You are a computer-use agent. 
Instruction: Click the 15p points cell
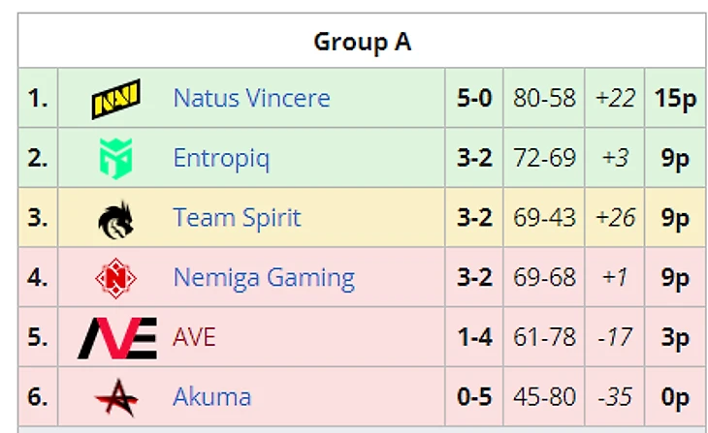tap(675, 98)
